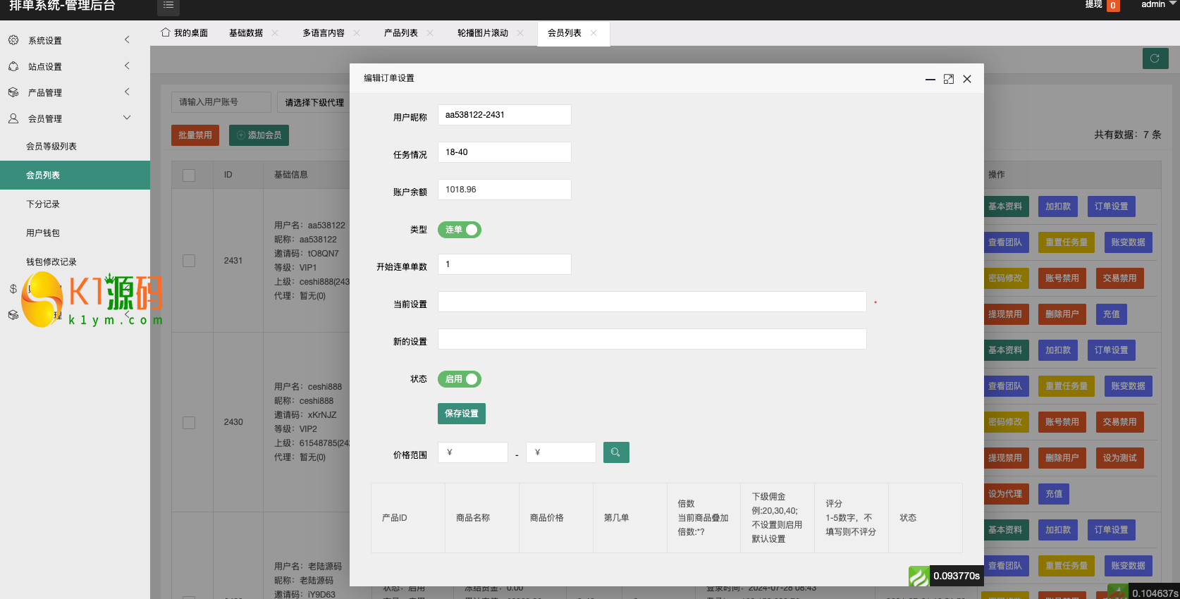
Task: Click the price range search icon
Action: [615, 452]
